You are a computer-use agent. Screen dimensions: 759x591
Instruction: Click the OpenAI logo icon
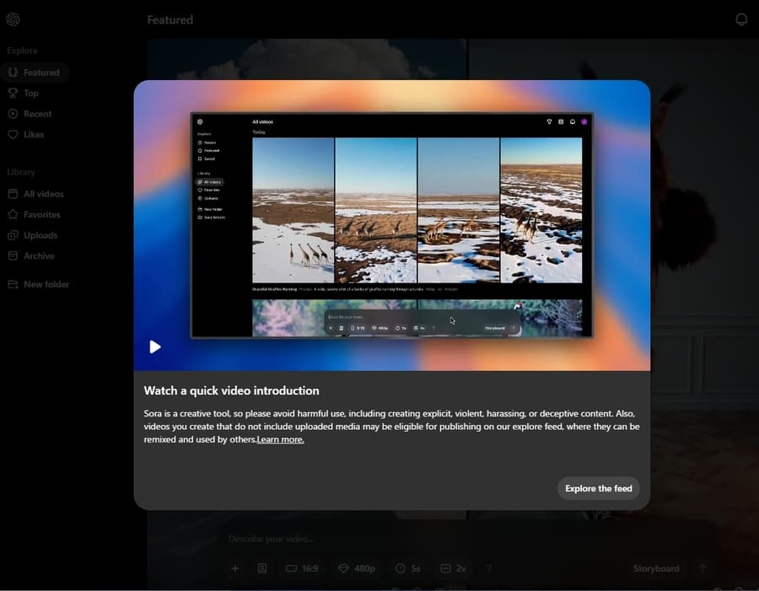pyautogui.click(x=13, y=19)
